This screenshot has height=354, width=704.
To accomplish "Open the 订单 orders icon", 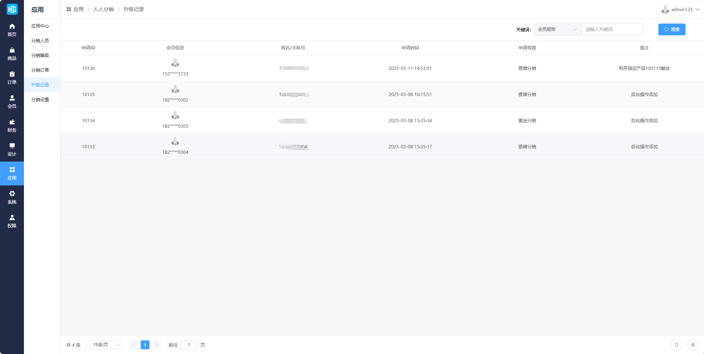I will pyautogui.click(x=12, y=78).
